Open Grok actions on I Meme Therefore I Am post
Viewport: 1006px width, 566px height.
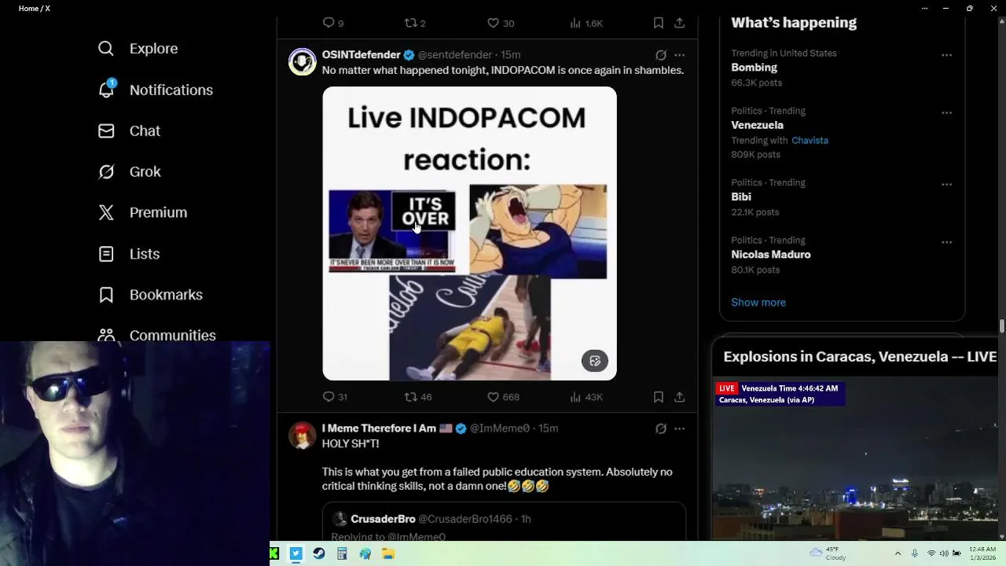click(661, 428)
